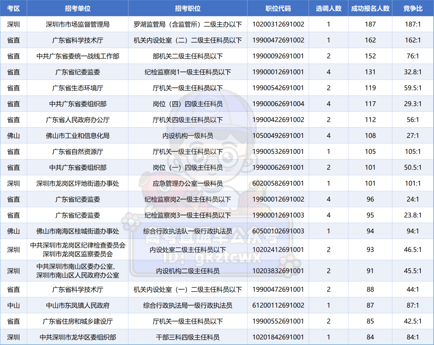Select position code 10200312691002
The height and width of the screenshot is (345, 434).
point(278,24)
